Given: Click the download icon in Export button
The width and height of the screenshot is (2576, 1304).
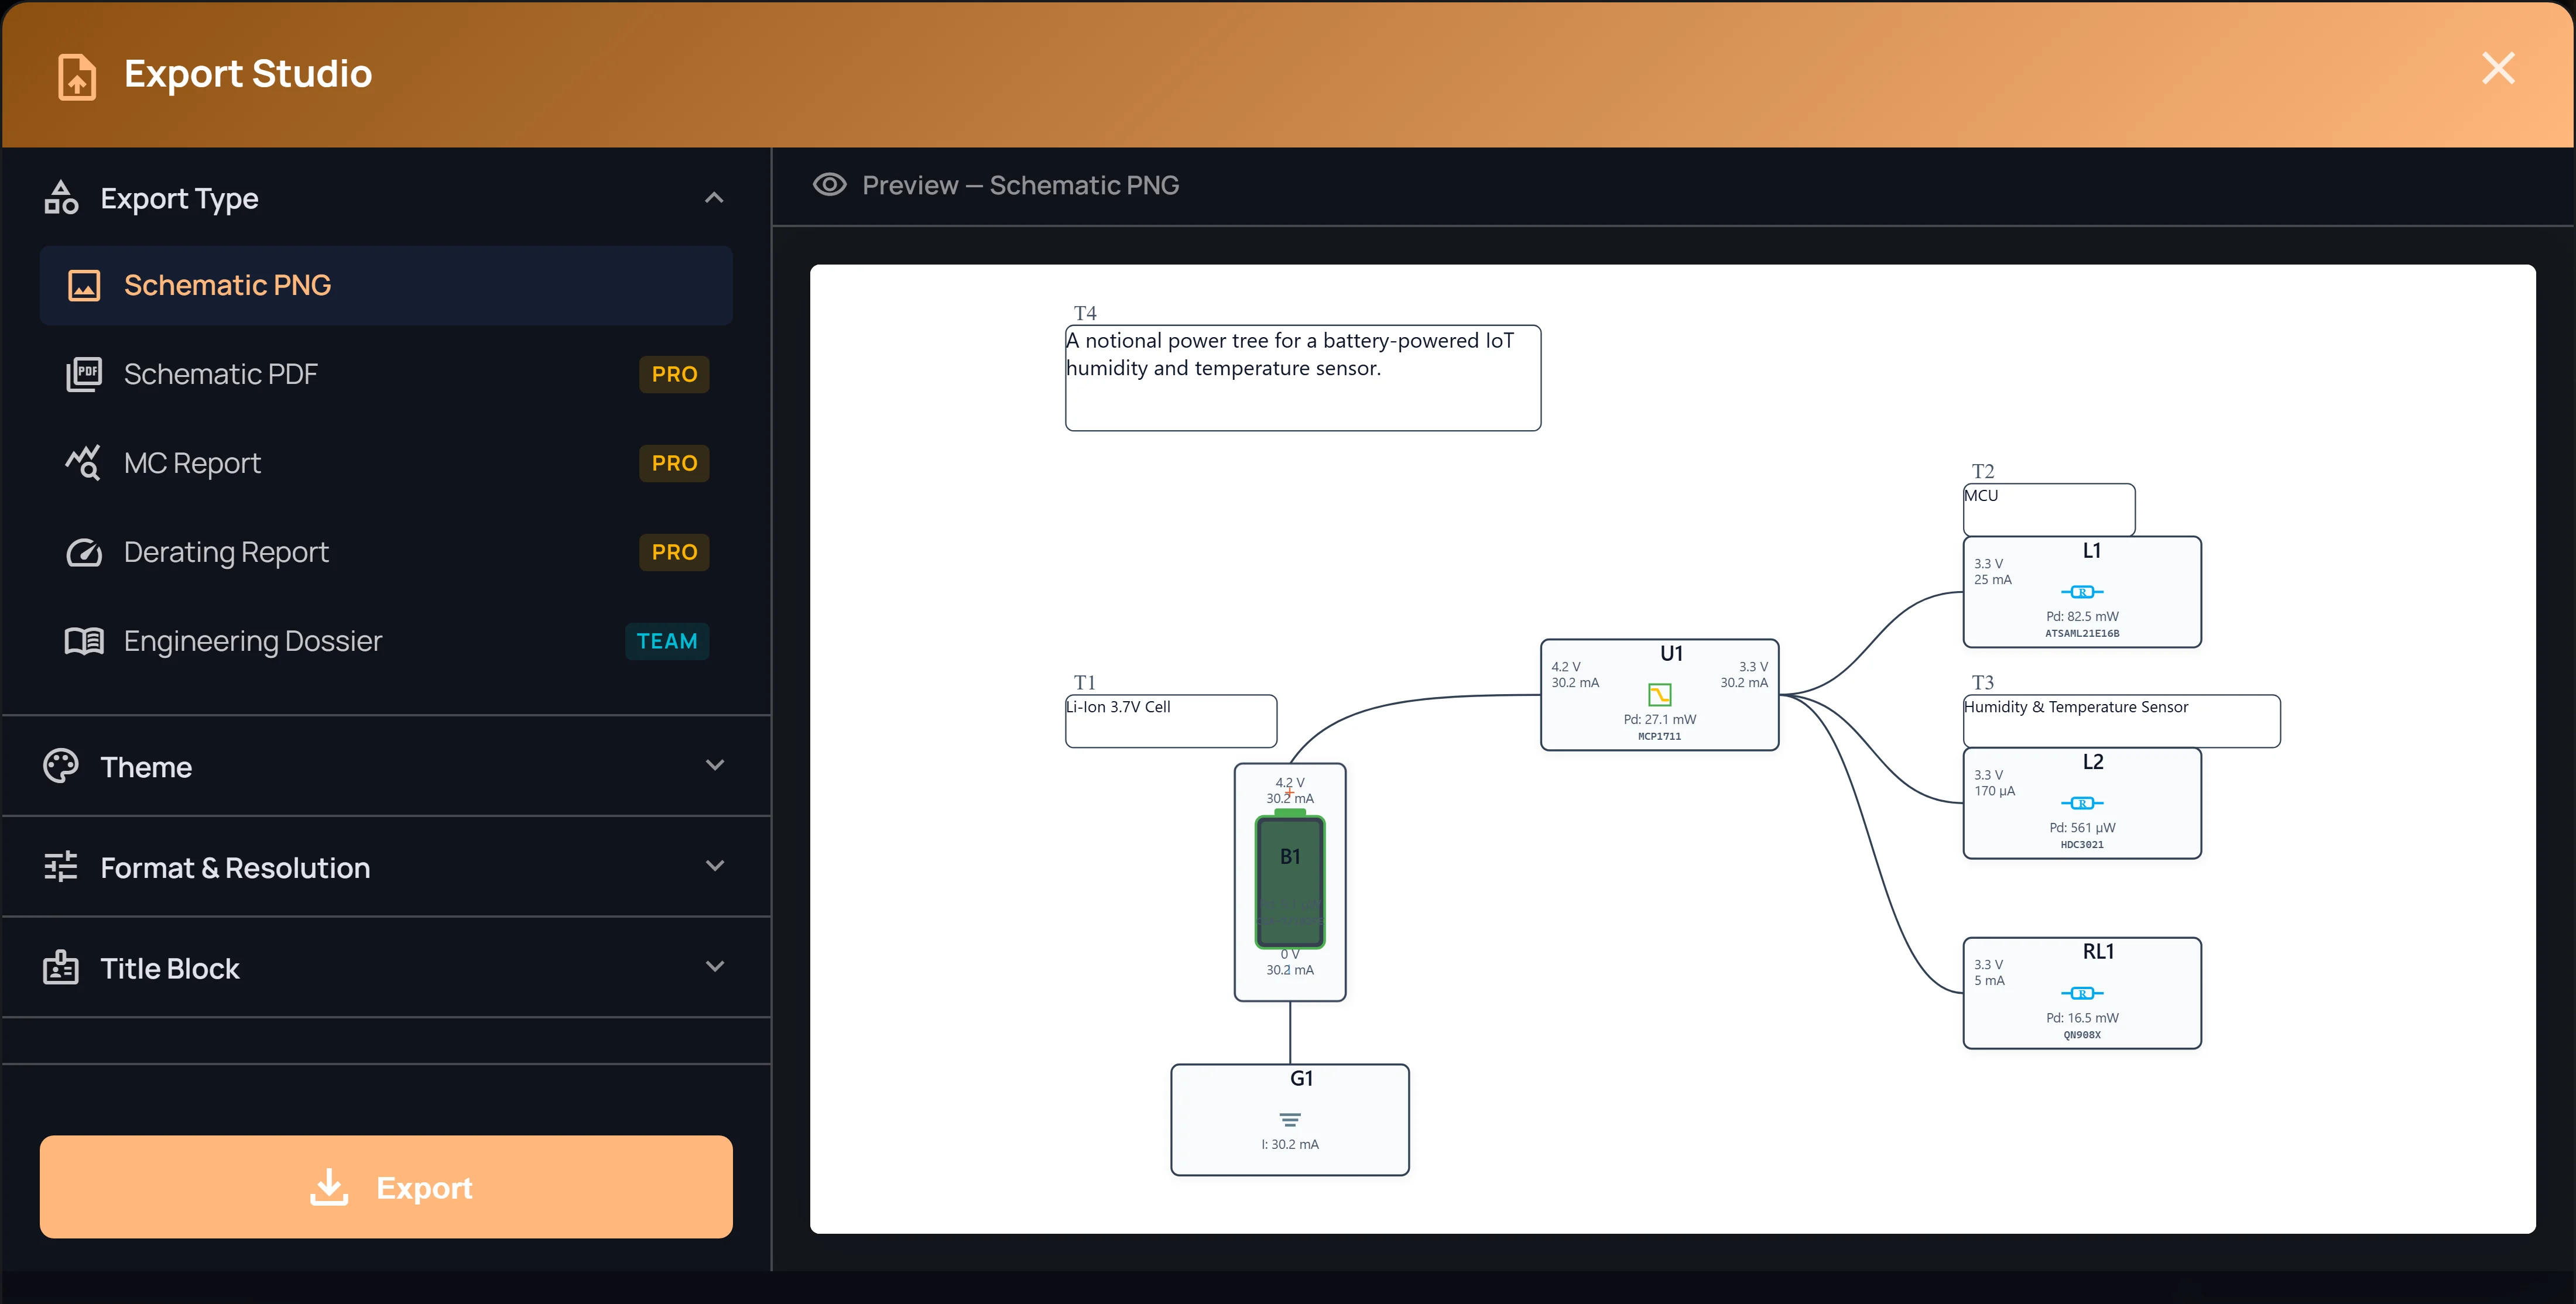Looking at the screenshot, I should tap(329, 1187).
